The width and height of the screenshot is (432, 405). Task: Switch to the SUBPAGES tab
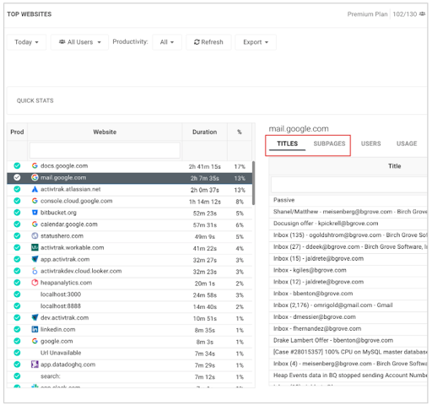[x=329, y=143]
